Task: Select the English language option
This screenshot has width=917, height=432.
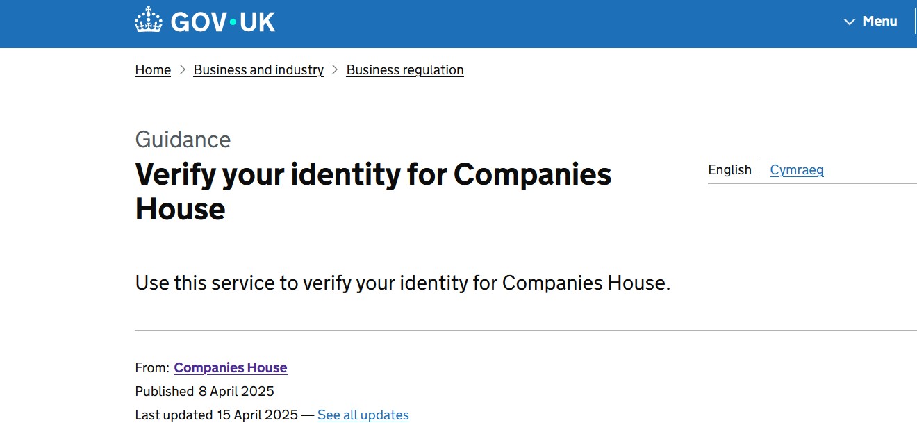Action: (729, 170)
